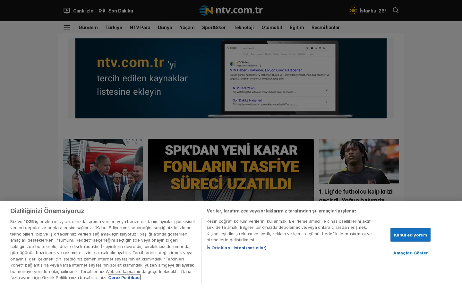Screen dimensions: 462x288
Task: Open Çerez Politikası link
Action: pos(124,277)
